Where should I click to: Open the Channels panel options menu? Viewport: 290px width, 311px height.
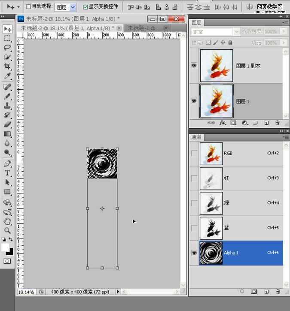coord(285,137)
